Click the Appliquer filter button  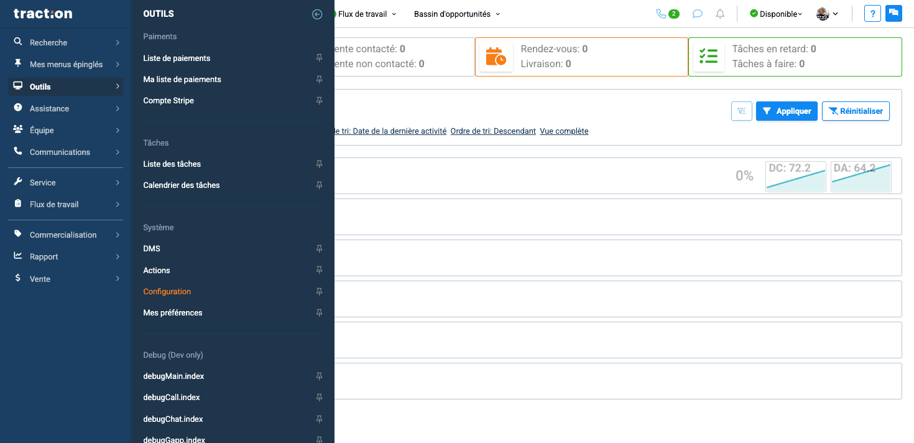(787, 111)
